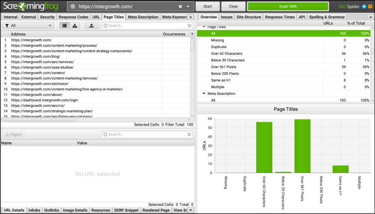Image resolution: width=375 pixels, height=214 pixels.
Task: Open the Resources bottom tab
Action: pyautogui.click(x=101, y=210)
